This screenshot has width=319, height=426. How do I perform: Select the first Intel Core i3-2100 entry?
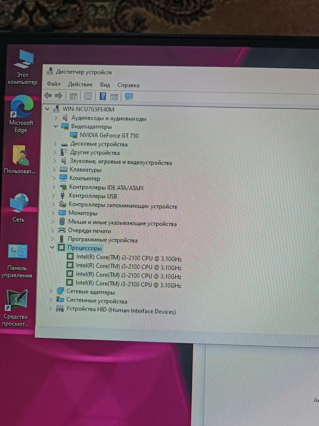click(129, 257)
